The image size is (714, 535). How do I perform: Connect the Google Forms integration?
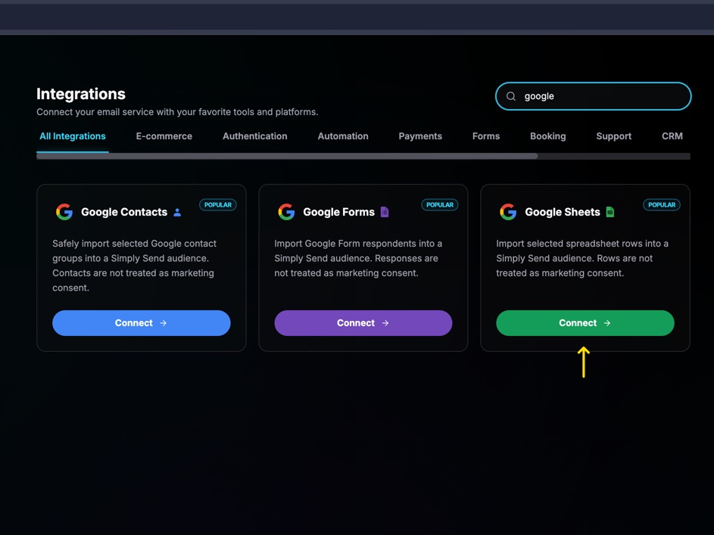tap(363, 323)
